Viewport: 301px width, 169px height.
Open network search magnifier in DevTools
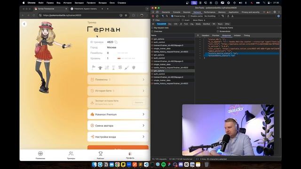[x=167, y=16]
